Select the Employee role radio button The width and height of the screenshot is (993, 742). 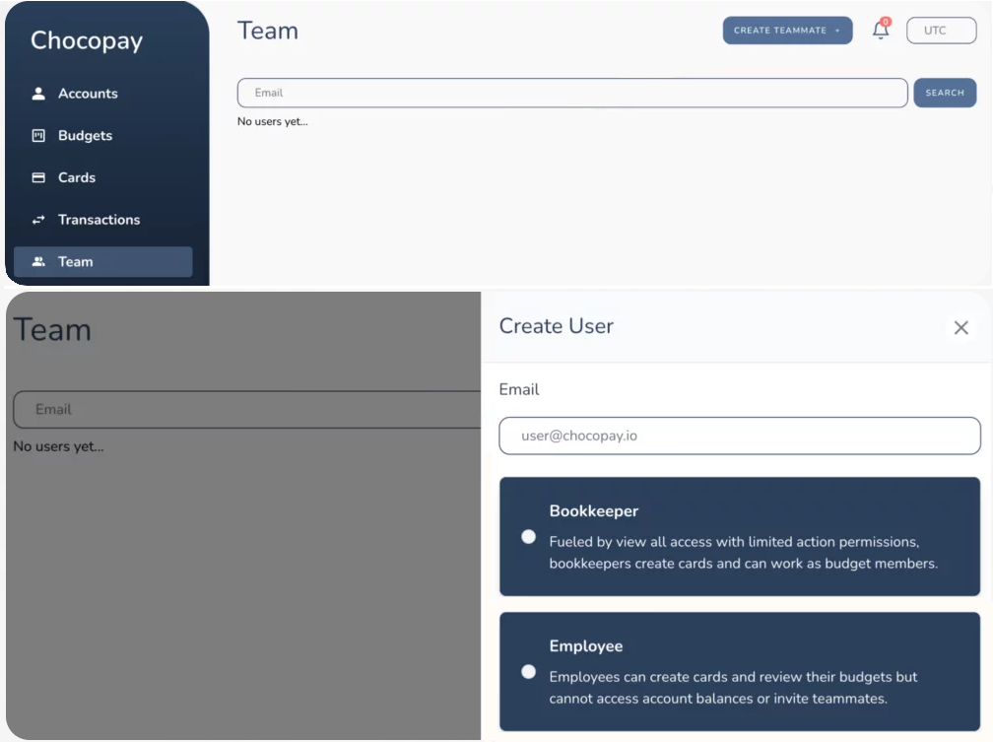point(529,672)
